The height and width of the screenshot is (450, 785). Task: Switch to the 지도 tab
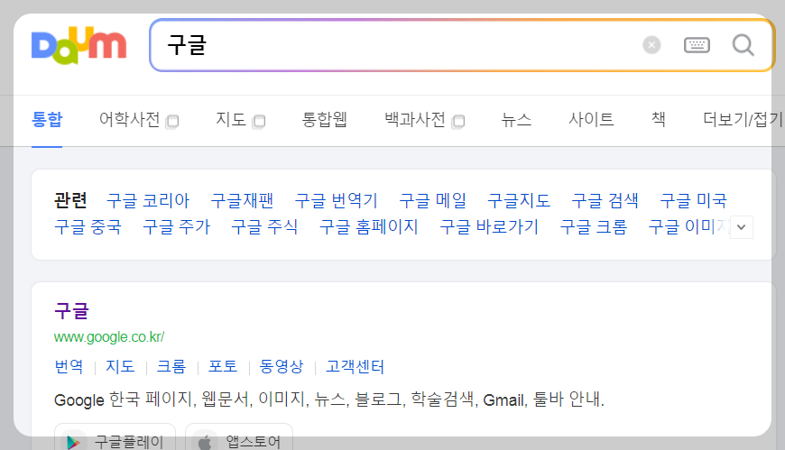point(231,120)
